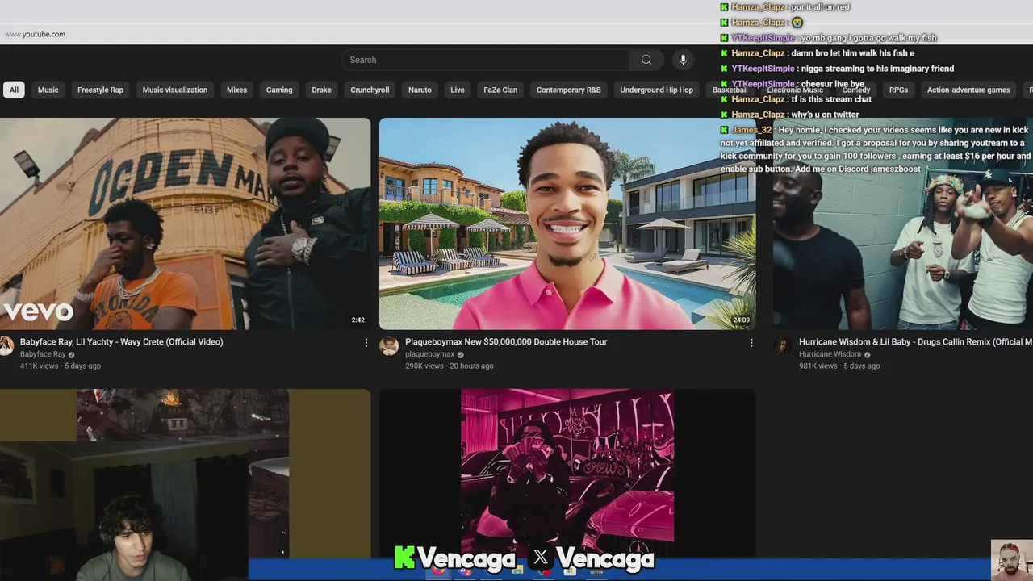Open Hurricane Wisdom channel avatar
The image size is (1033, 581).
point(783,346)
